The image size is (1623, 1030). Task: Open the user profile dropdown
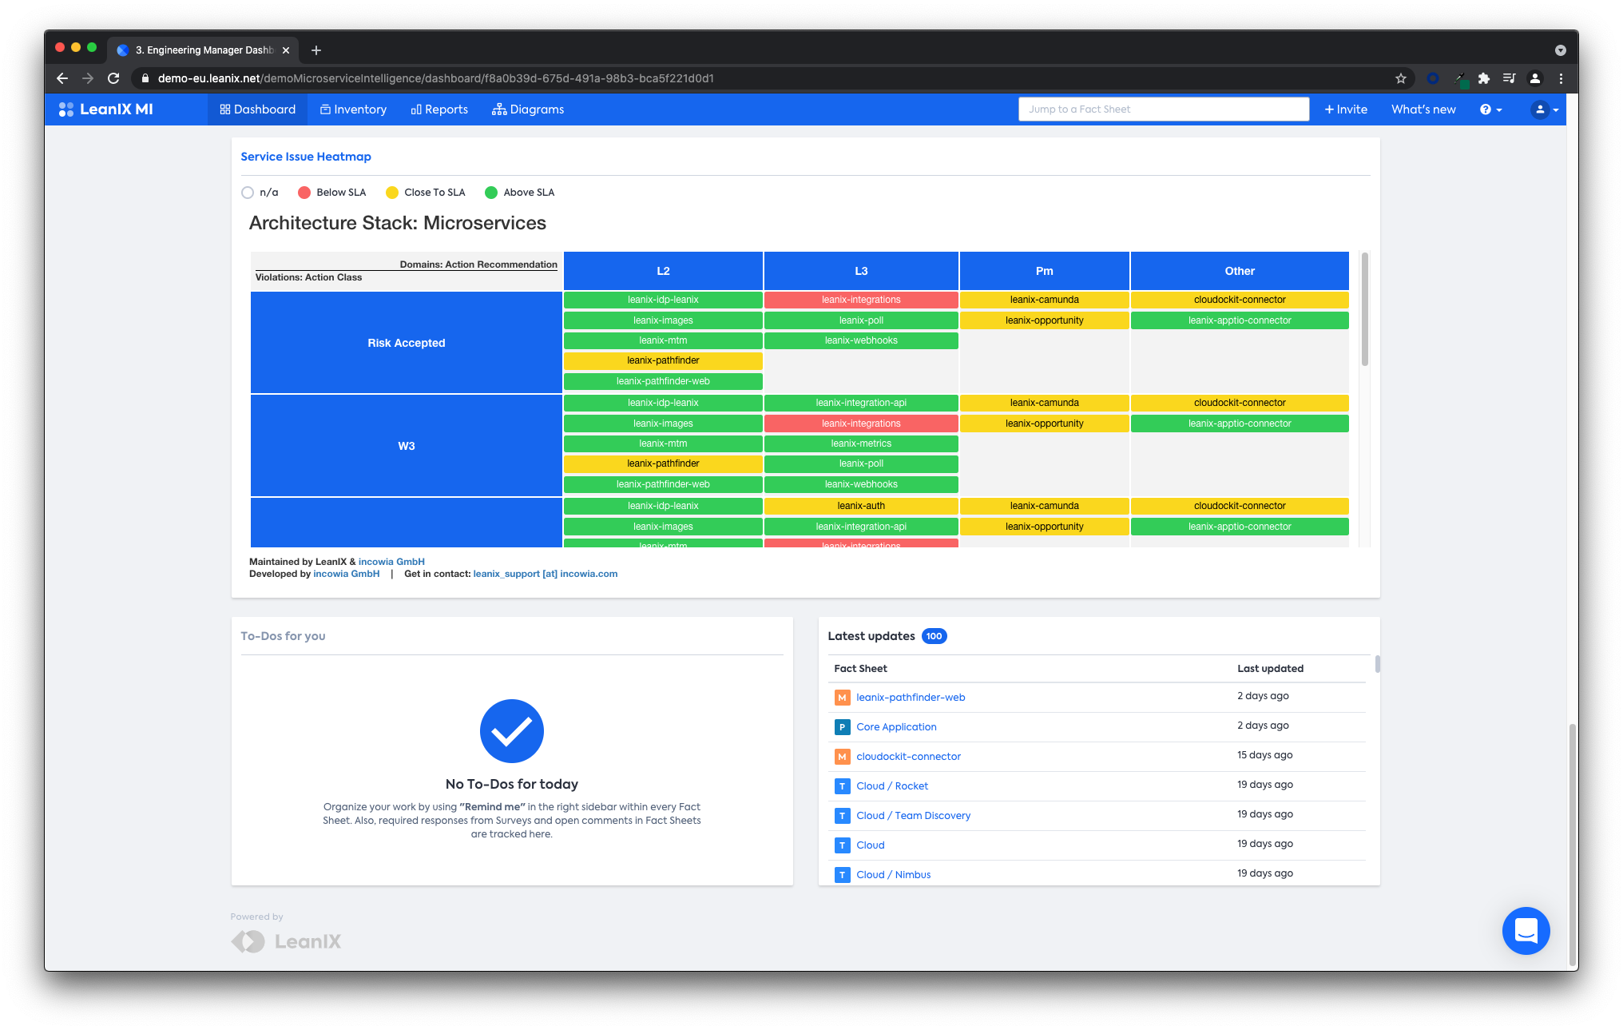click(x=1544, y=109)
